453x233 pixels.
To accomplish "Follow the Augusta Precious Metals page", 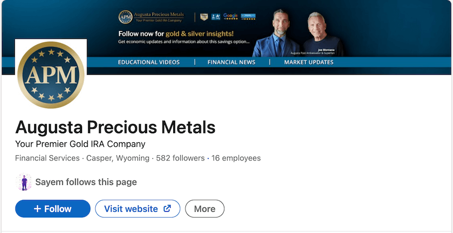I will [53, 209].
